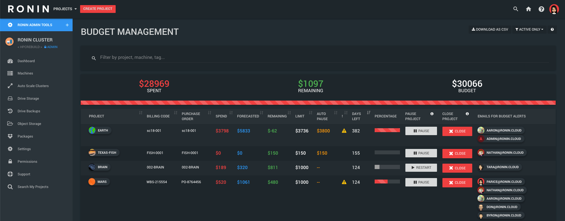Close the BRAIN project

pyautogui.click(x=457, y=168)
